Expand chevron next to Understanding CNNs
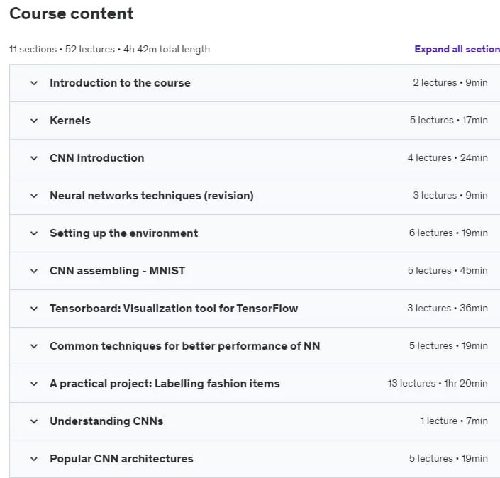 tap(34, 421)
